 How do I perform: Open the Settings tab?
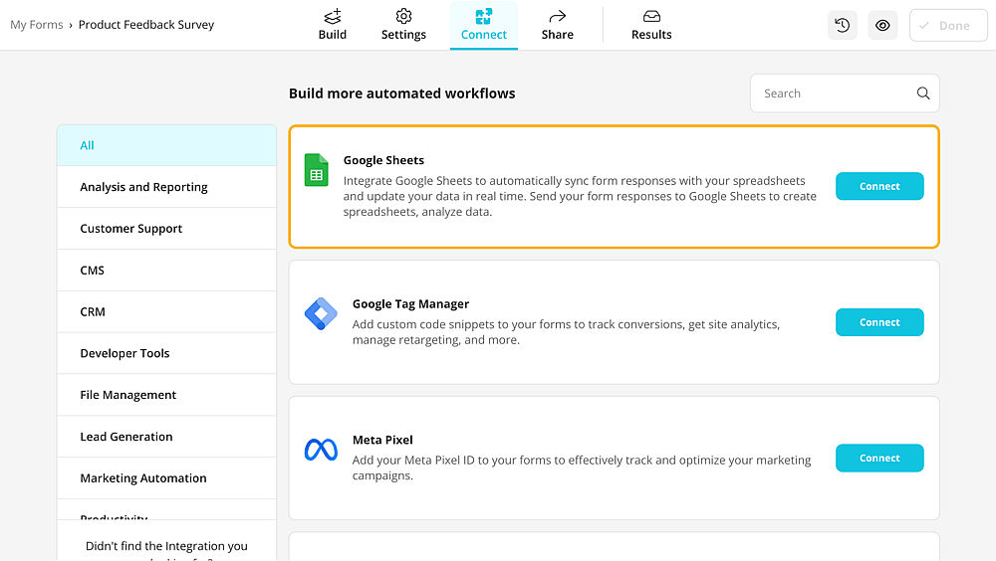(403, 26)
